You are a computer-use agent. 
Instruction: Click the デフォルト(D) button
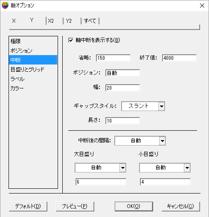[x=28, y=206]
